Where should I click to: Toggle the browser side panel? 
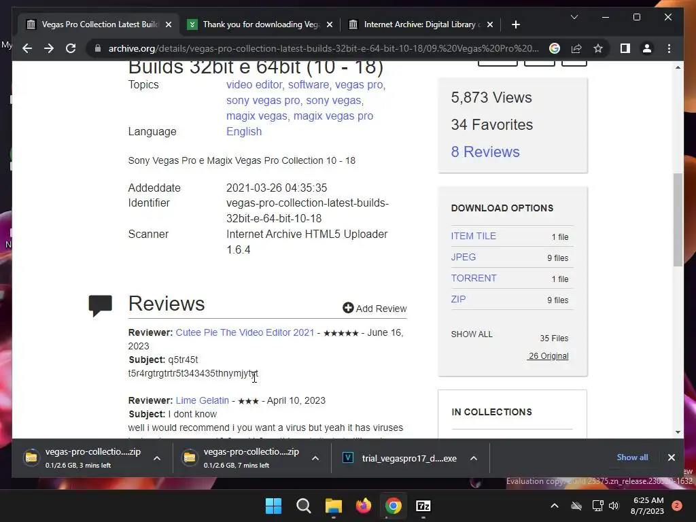coord(625,48)
